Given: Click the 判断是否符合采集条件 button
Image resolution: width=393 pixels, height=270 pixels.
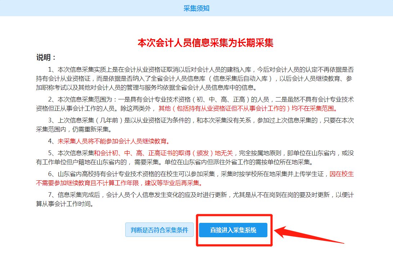Looking at the screenshot, I should (x=159, y=230).
